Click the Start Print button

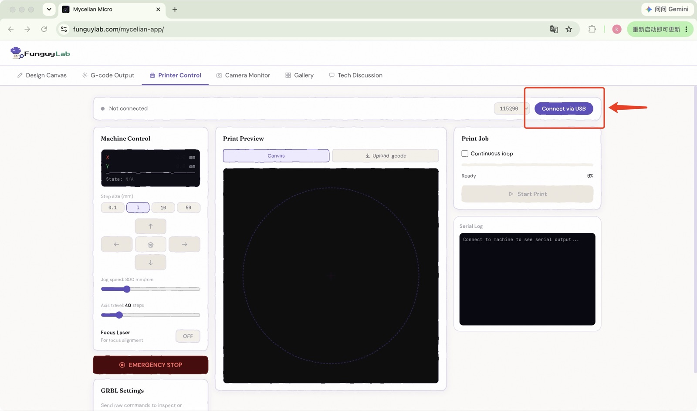(527, 194)
